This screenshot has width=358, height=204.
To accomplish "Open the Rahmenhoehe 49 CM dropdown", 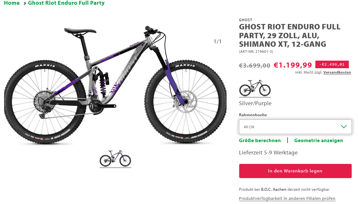I will pyautogui.click(x=295, y=127).
